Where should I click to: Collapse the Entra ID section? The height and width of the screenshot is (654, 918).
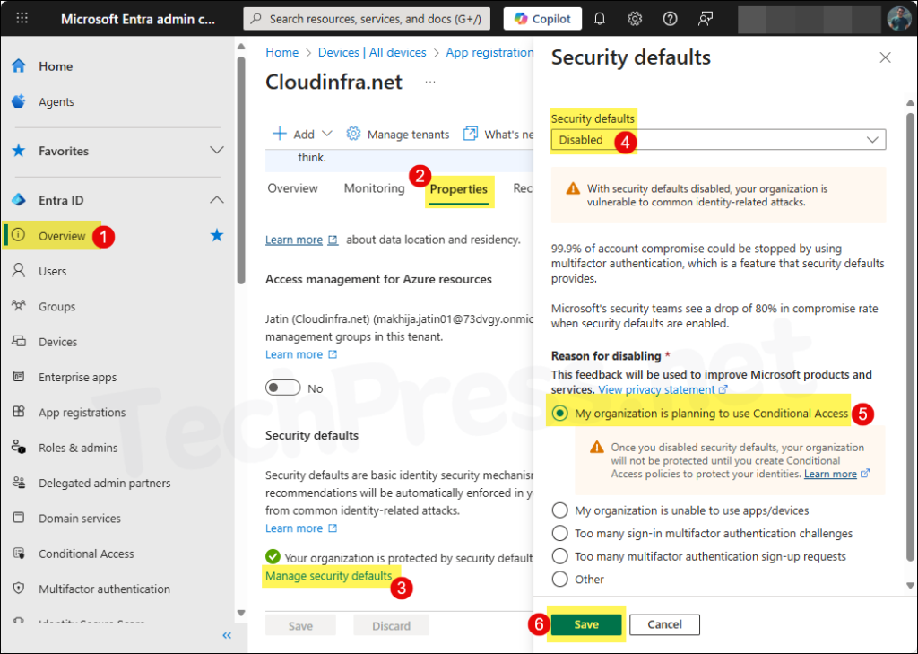coord(216,200)
